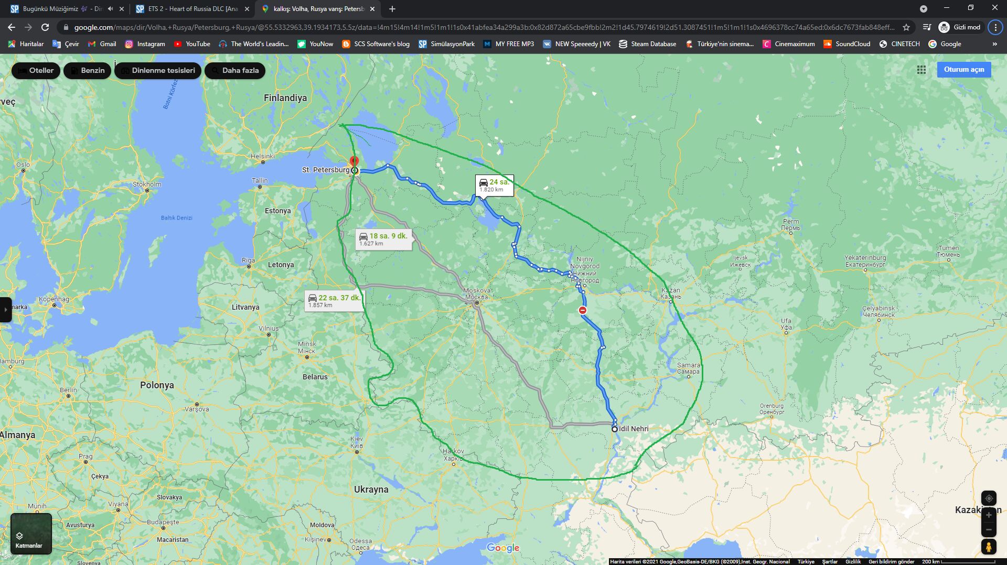Select the 18 sa. 9 dk. alternate route
This screenshot has height=565, width=1007.
[383, 239]
